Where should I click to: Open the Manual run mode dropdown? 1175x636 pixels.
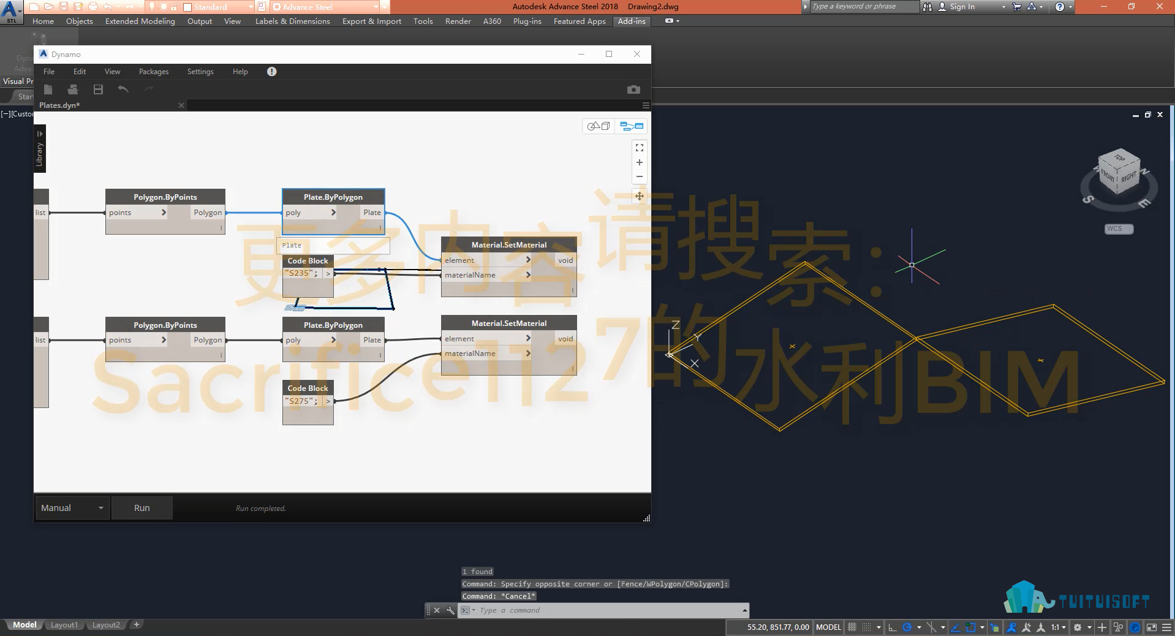point(72,508)
